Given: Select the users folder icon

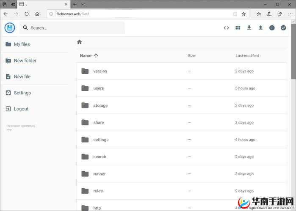Looking at the screenshot, I should [x=85, y=88].
